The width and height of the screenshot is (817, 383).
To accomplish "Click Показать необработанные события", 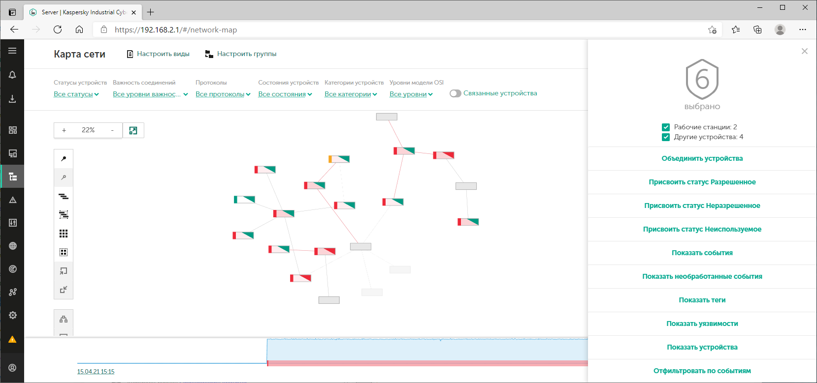I will pos(702,276).
